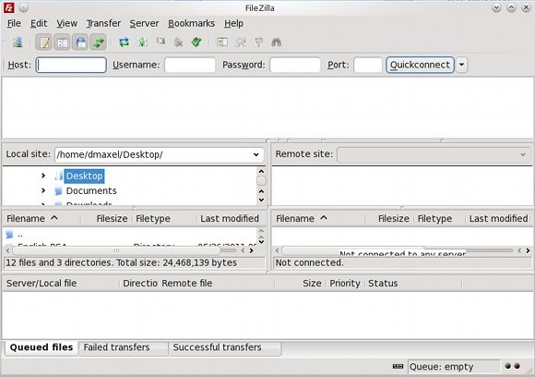Sort remote files by Last modified column
Image resolution: width=535 pixels, height=377 pixels.
click(498, 218)
